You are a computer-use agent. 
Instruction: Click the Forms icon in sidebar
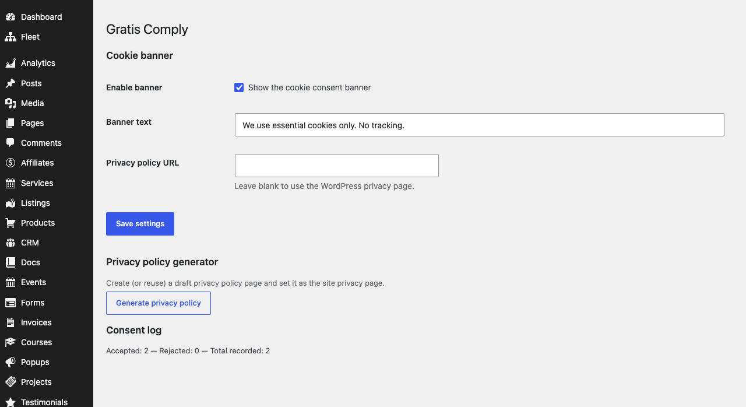click(x=10, y=303)
